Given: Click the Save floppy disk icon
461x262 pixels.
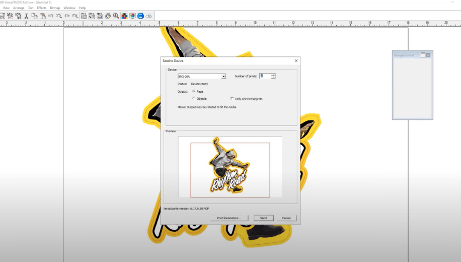Looking at the screenshot, I should [2, 16].
